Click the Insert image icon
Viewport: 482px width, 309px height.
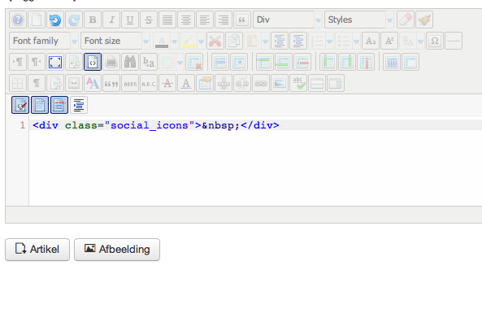coord(280,83)
